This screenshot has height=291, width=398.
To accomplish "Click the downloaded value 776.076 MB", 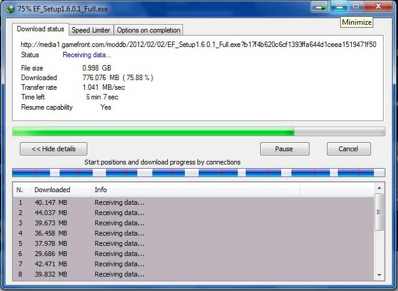I will click(118, 78).
